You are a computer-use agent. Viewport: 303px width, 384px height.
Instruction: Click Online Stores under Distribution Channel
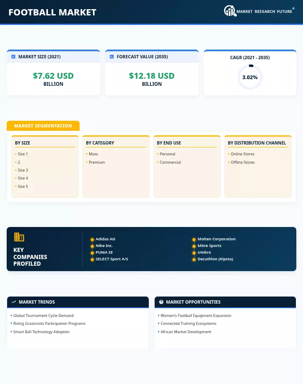pyautogui.click(x=243, y=154)
